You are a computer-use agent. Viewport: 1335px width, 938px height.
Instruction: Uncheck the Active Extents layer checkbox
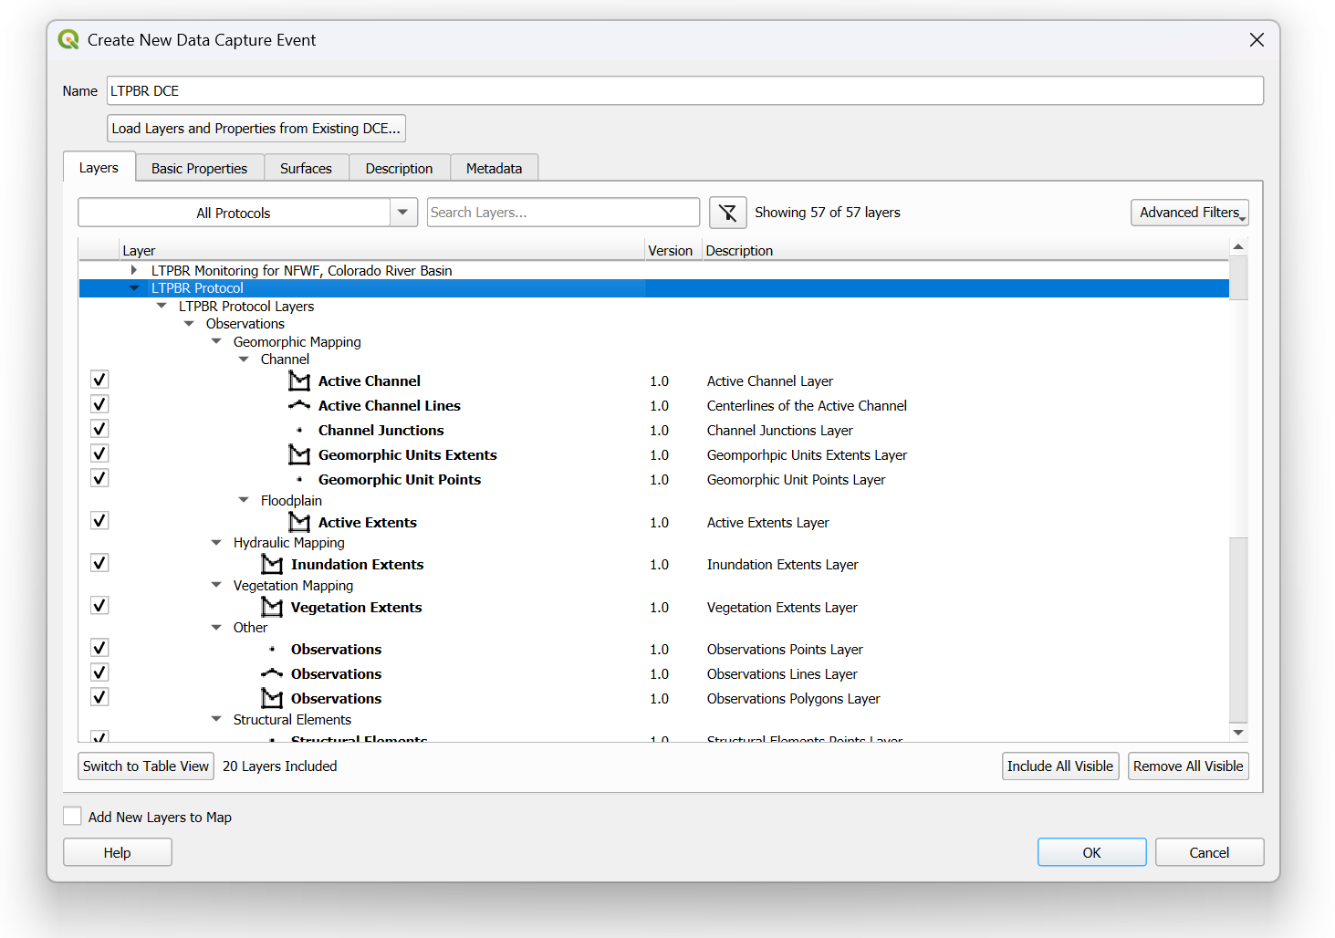(99, 521)
